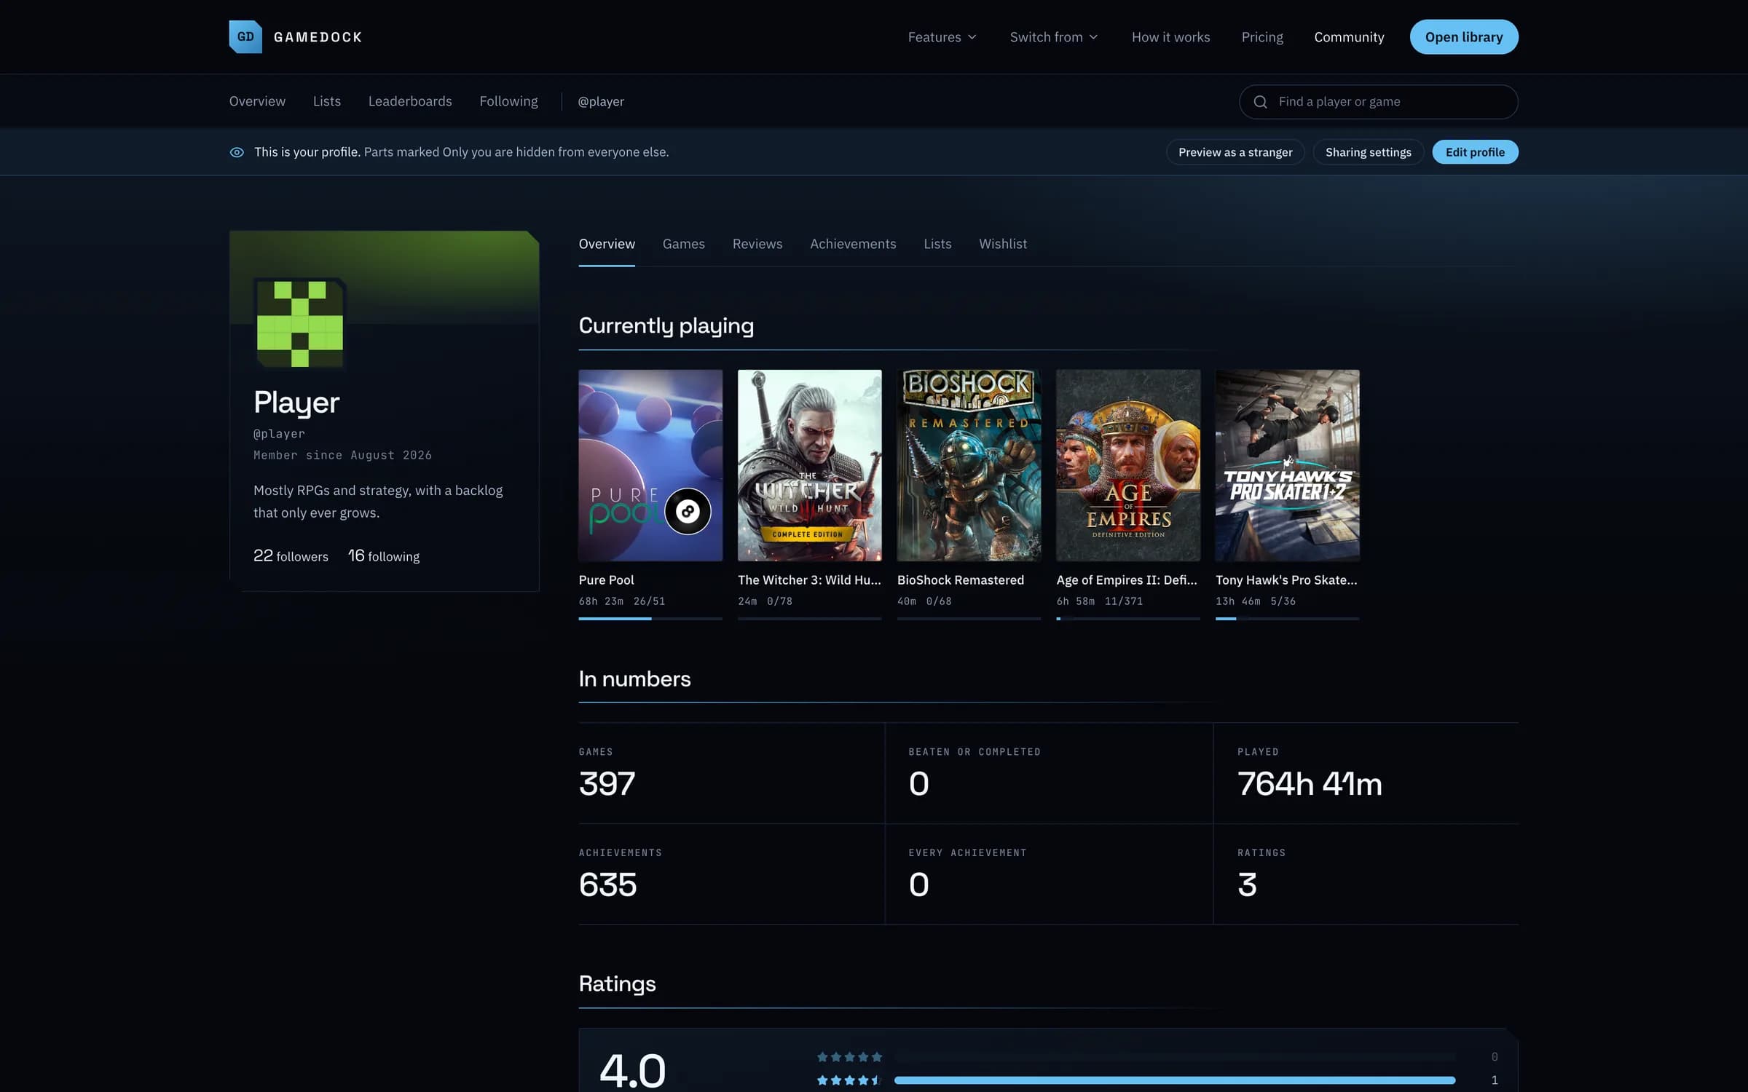This screenshot has height=1092, width=1748.
Task: Open the Community section
Action: pyautogui.click(x=1349, y=37)
